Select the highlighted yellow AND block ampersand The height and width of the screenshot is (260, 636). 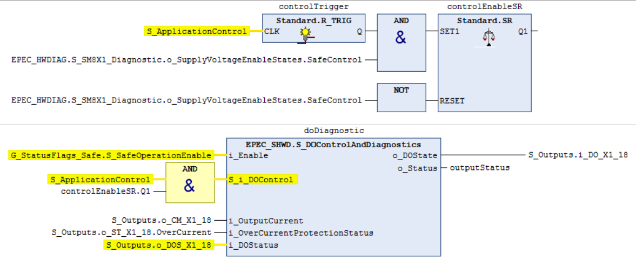click(x=190, y=186)
